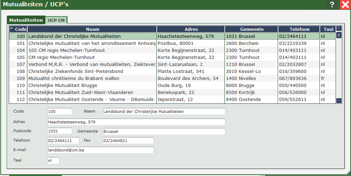Focus the Gemeente input field
Image resolution: width=351 pixels, height=176 pixels.
(x=164, y=131)
